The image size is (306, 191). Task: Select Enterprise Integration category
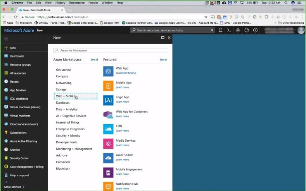70,129
